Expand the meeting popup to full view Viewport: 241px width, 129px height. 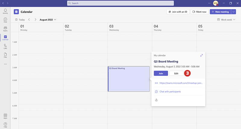(202, 55)
